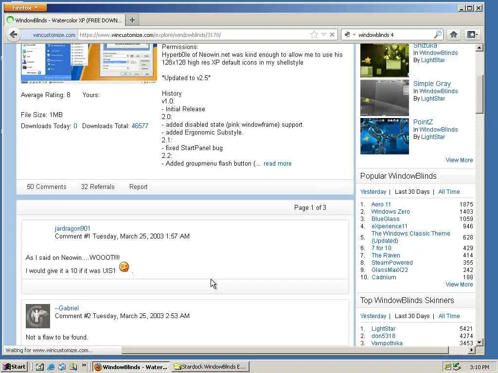Click the PointZ chains thumbnail

click(x=385, y=136)
